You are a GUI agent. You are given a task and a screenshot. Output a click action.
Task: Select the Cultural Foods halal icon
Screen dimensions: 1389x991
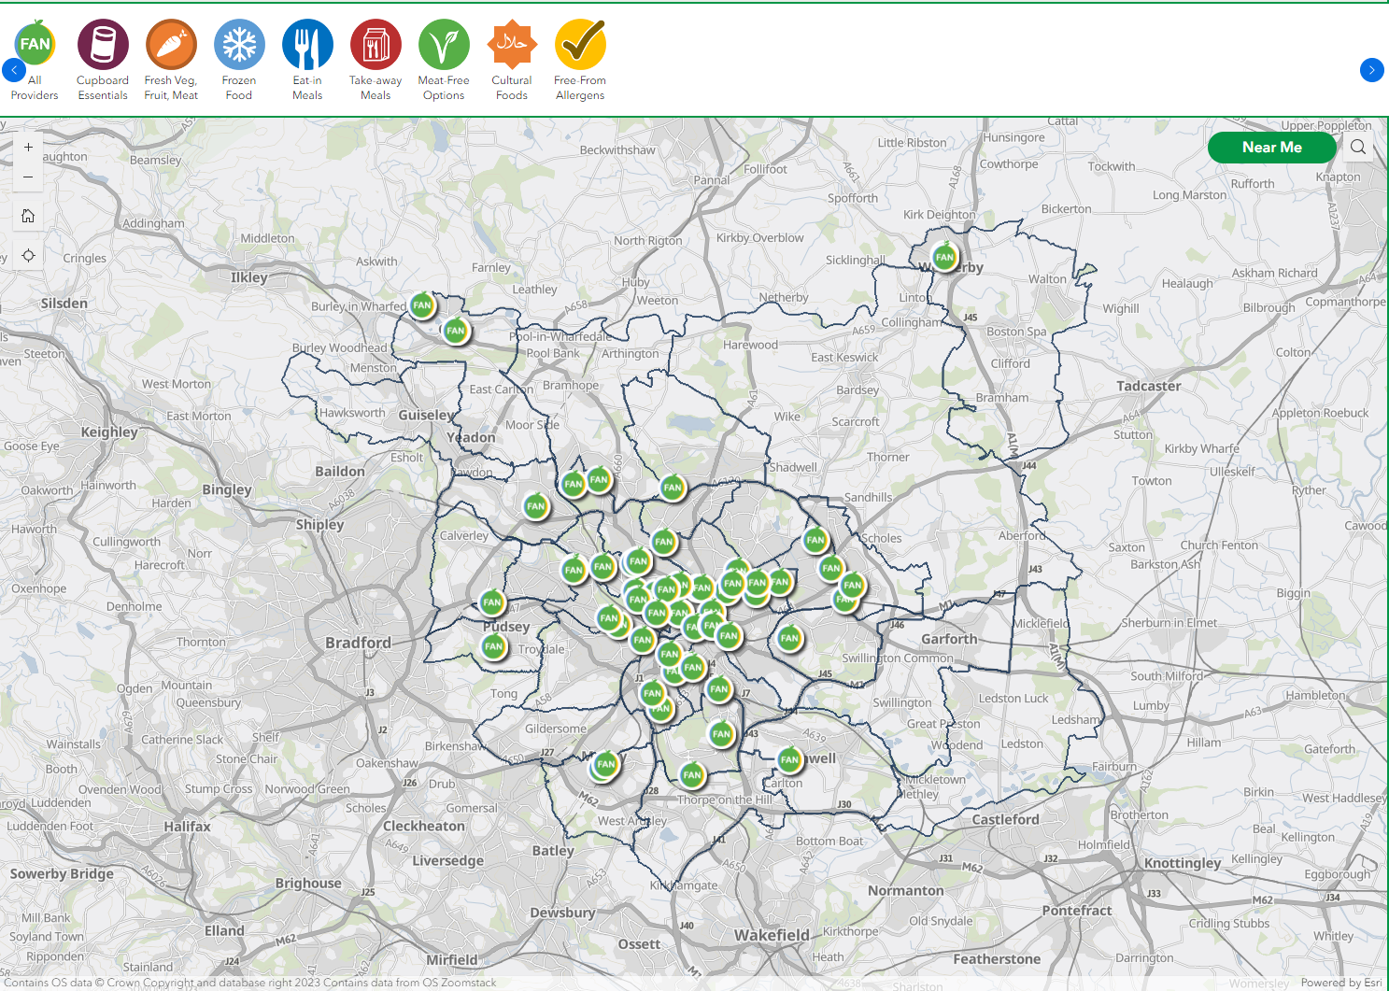point(512,45)
